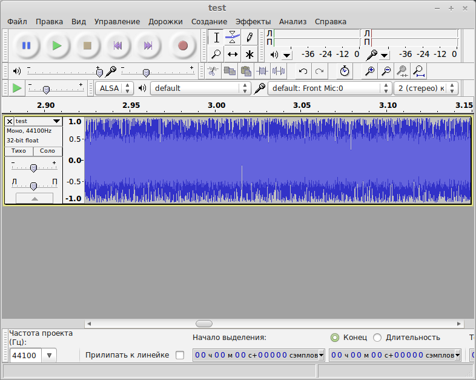Select the Draw pencil tool
476x380 pixels.
pyautogui.click(x=249, y=38)
